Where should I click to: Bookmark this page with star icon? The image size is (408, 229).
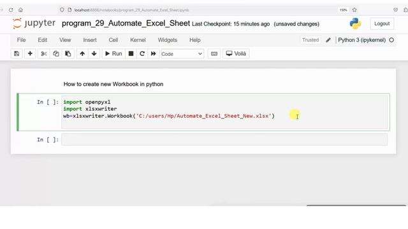(x=354, y=10)
